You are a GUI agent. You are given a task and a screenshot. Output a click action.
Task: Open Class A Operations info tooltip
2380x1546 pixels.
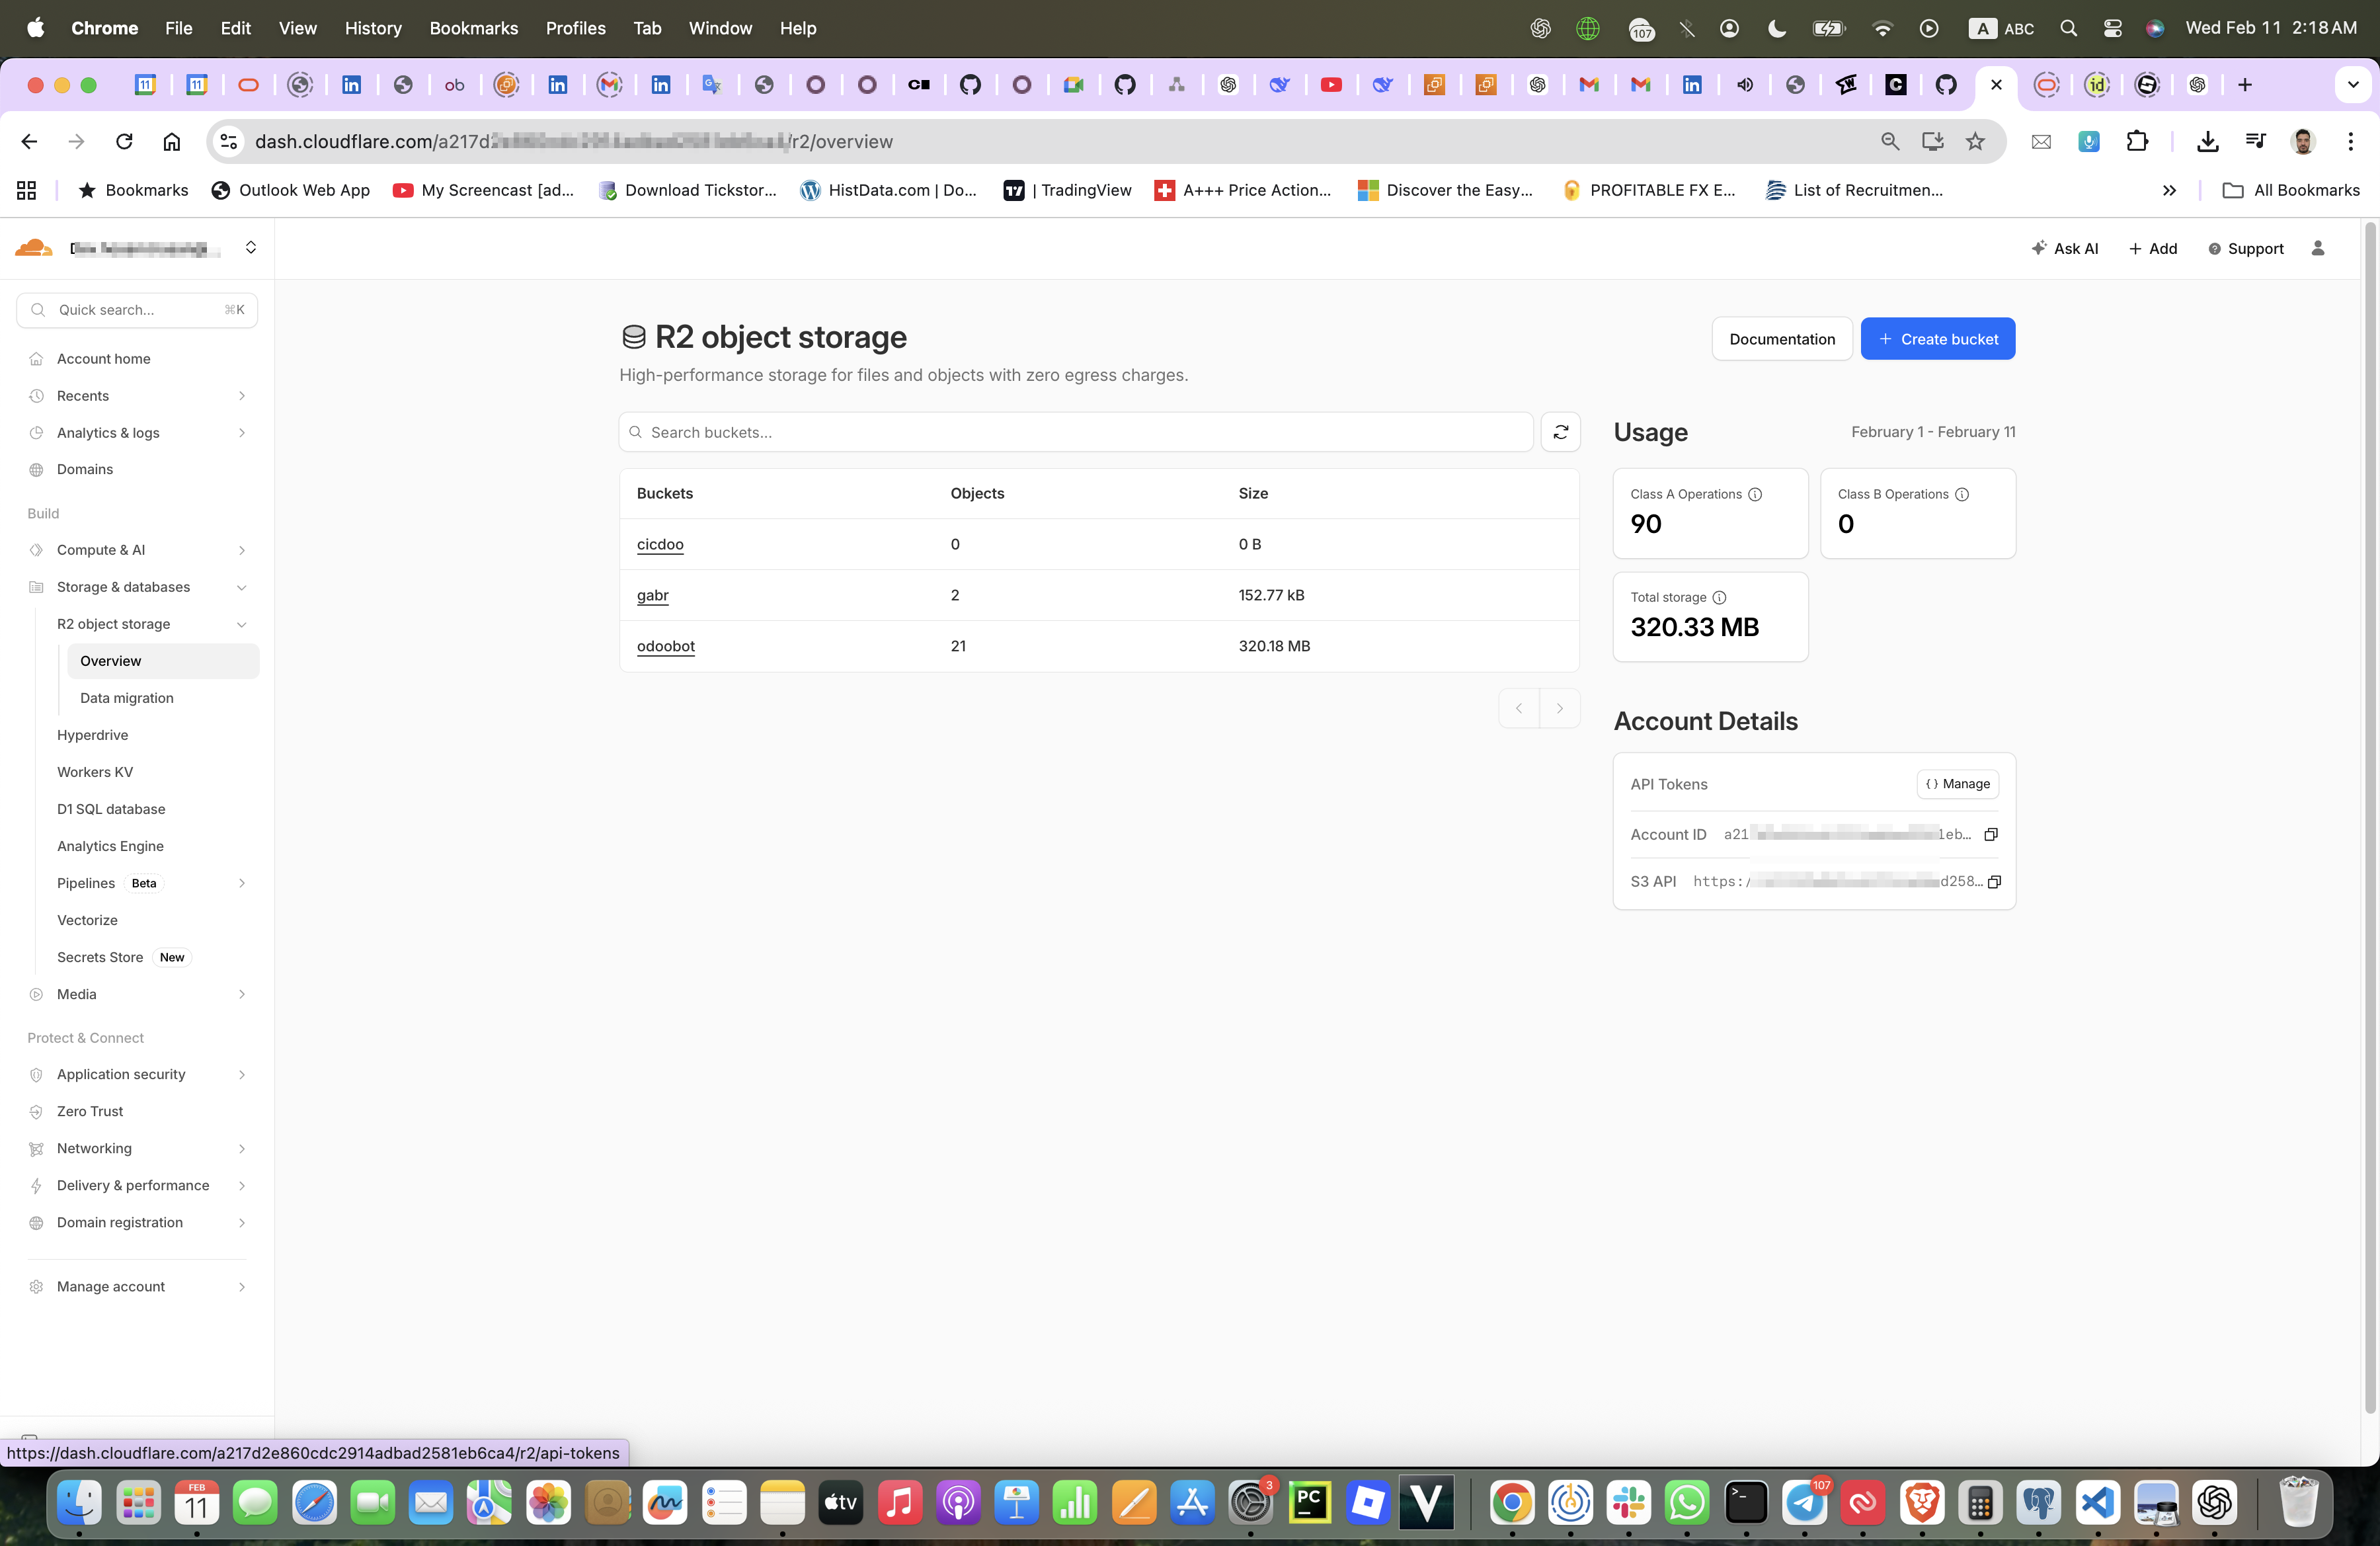click(x=1755, y=494)
